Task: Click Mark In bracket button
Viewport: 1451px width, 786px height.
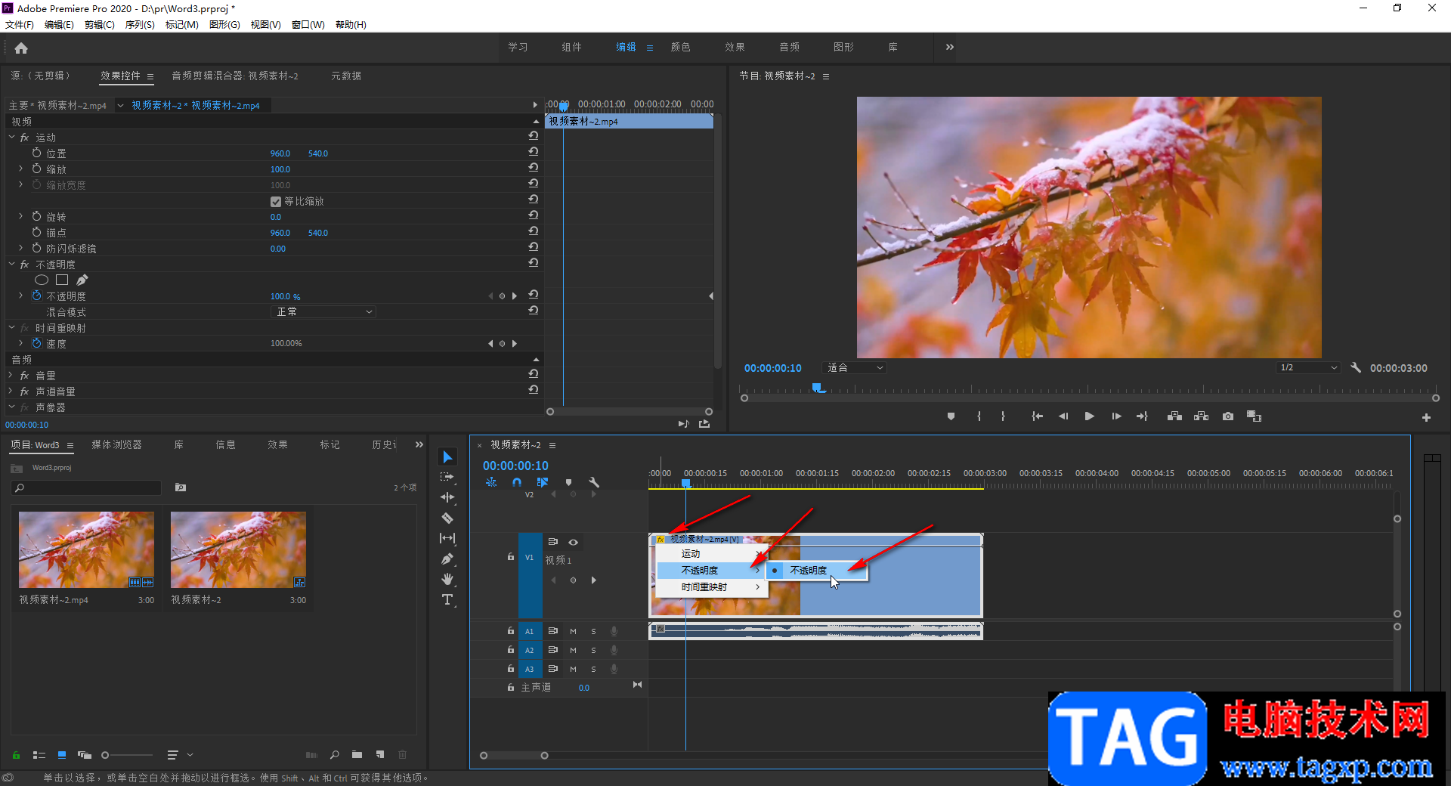Action: tap(979, 416)
